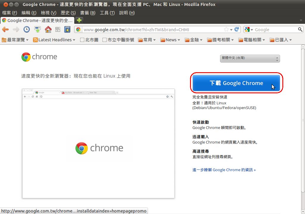Click into the URL address field

[x=153, y=29]
